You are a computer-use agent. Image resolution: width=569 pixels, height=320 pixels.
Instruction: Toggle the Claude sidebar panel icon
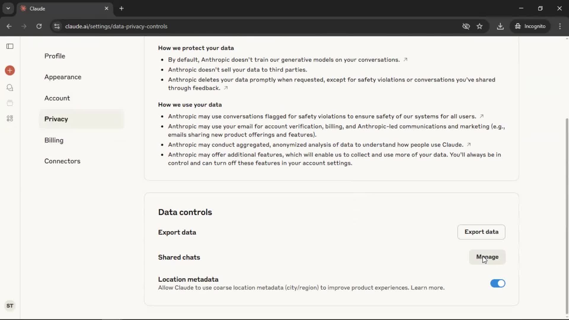click(10, 46)
